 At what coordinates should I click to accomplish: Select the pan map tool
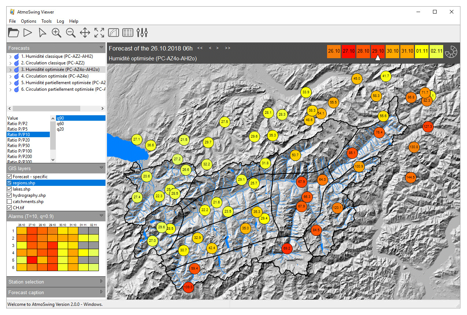[x=85, y=33]
